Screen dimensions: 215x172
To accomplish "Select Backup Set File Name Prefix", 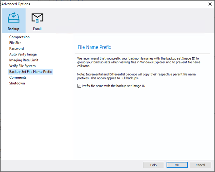I will 31,72.
